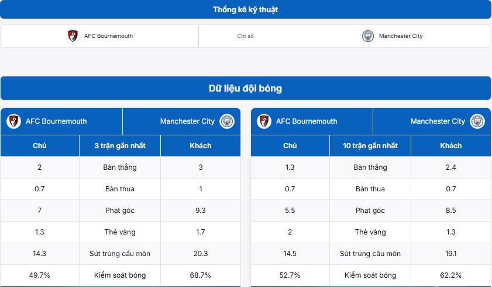This screenshot has width=492, height=287.
Task: Click Bàn thắng label in 10 trận gần nhất table
Action: [x=370, y=167]
